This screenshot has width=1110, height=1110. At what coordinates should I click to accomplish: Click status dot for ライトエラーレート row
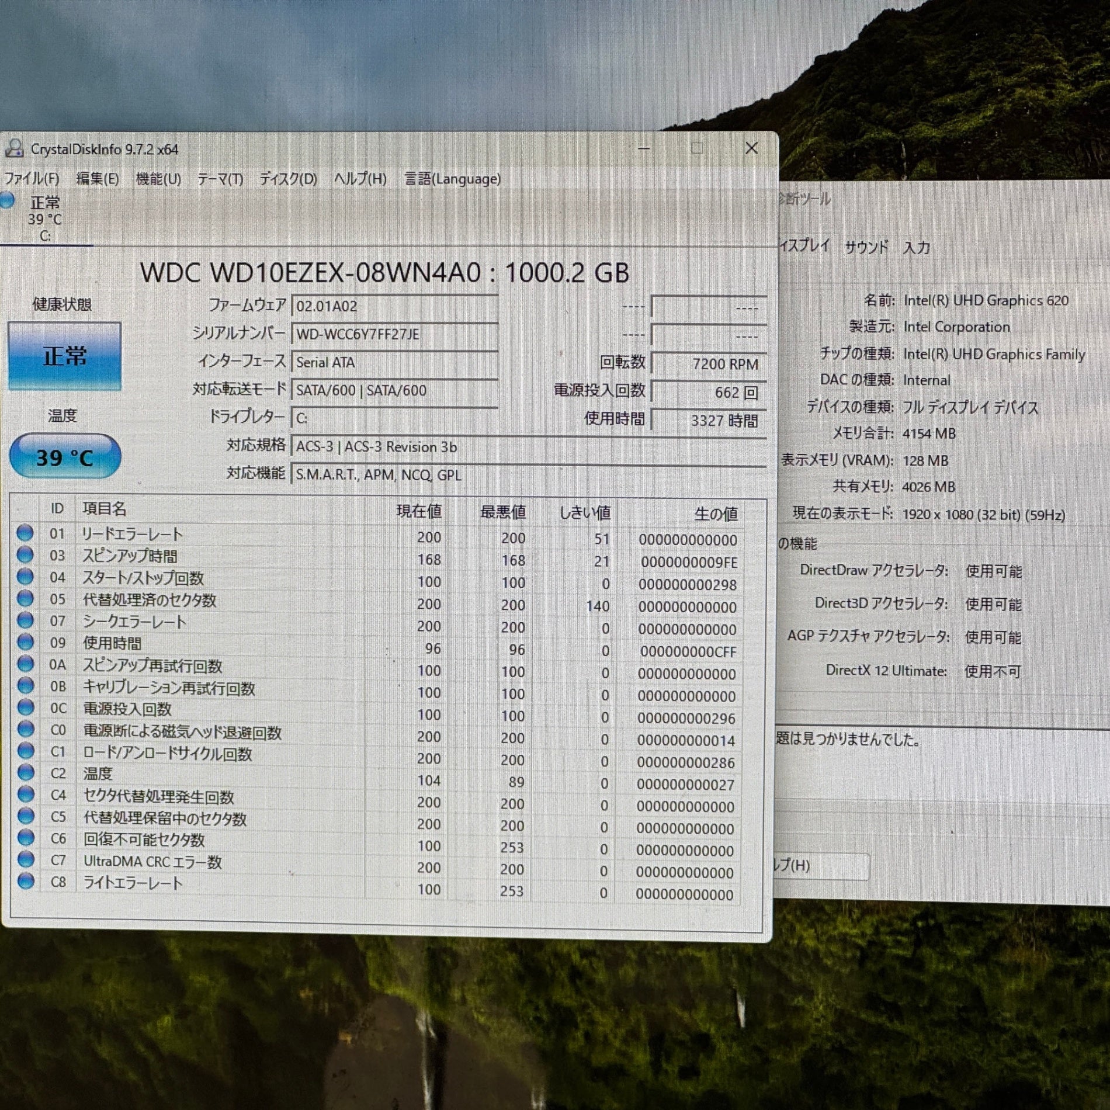pos(25,881)
